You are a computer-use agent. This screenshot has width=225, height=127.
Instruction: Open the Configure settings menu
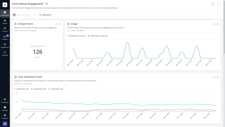(5, 116)
